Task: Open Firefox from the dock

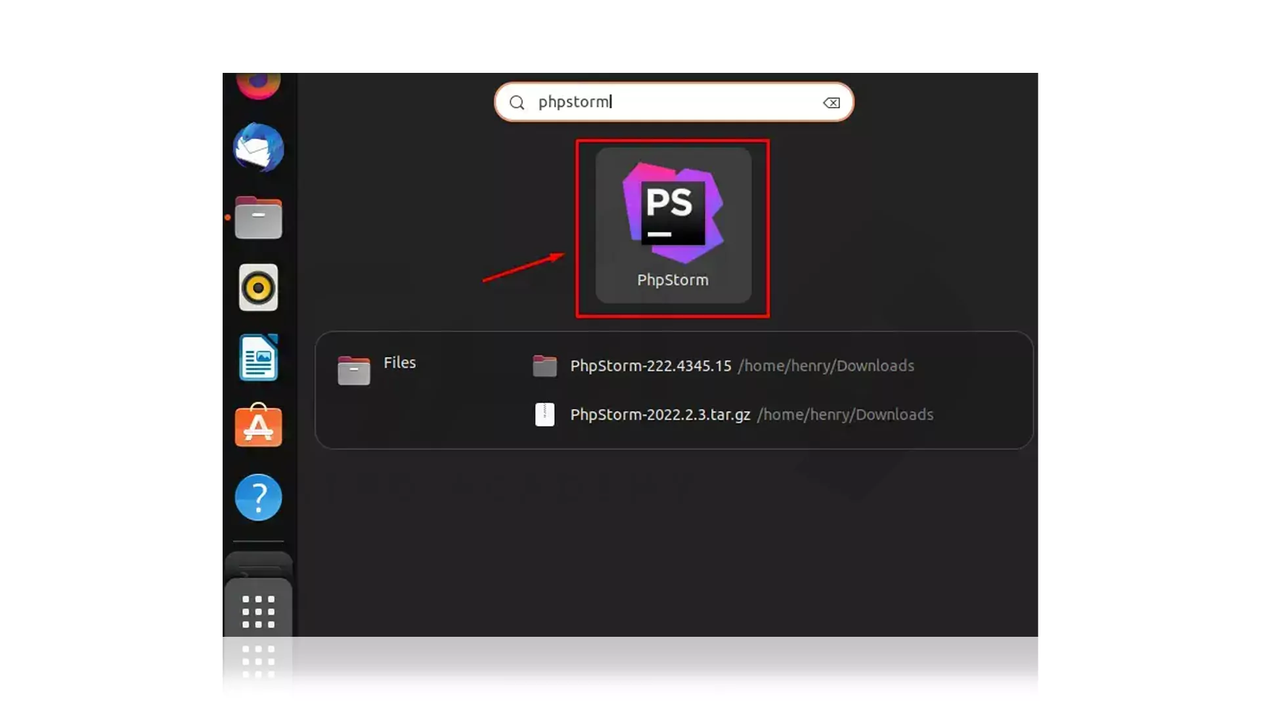Action: (x=259, y=85)
